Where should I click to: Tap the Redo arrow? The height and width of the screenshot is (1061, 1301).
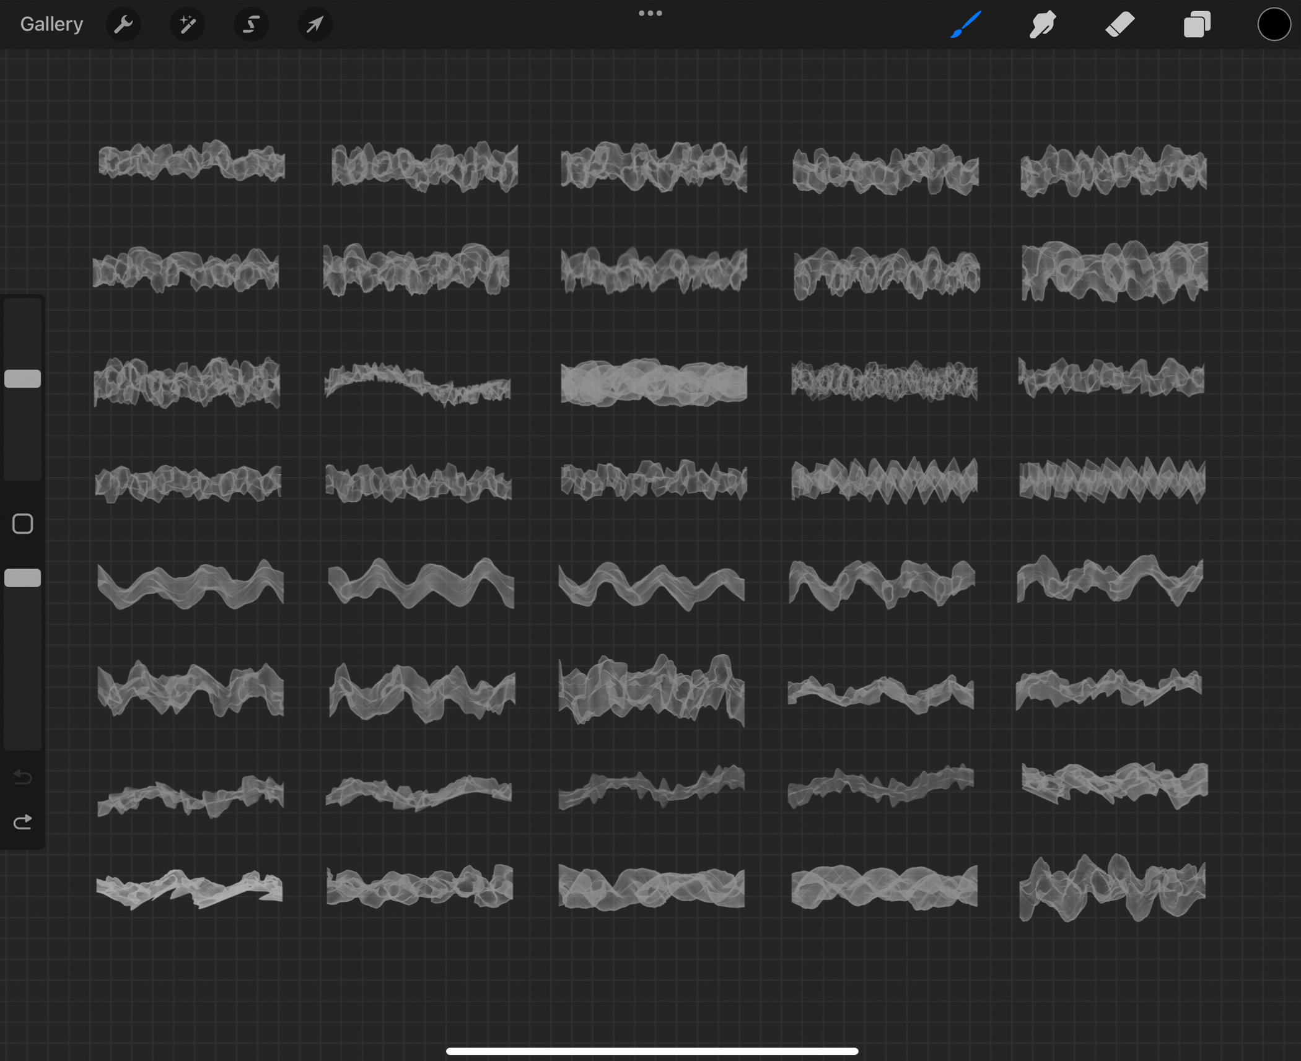(x=23, y=823)
